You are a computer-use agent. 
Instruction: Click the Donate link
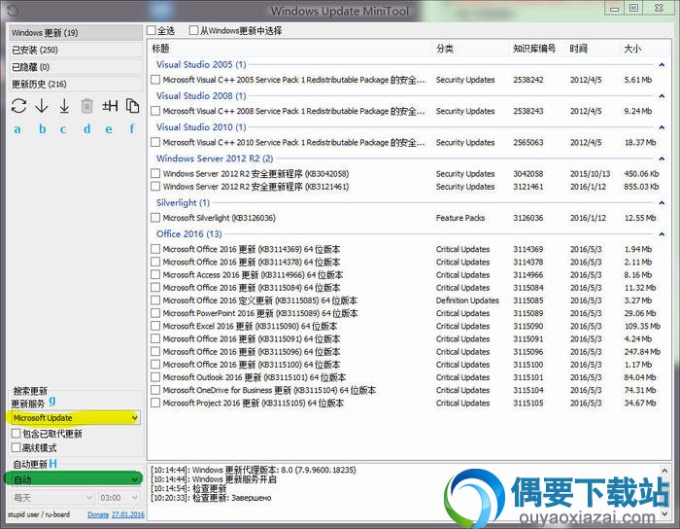click(x=98, y=514)
